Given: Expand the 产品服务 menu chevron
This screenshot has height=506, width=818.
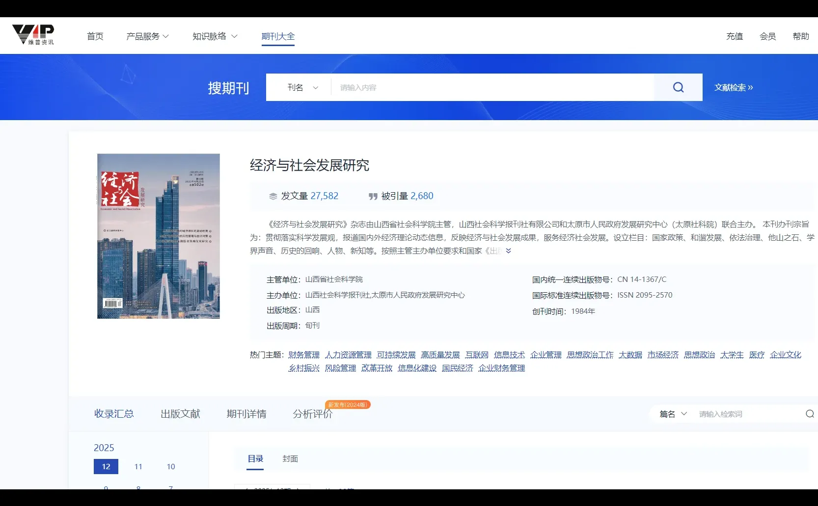Looking at the screenshot, I should pos(166,36).
